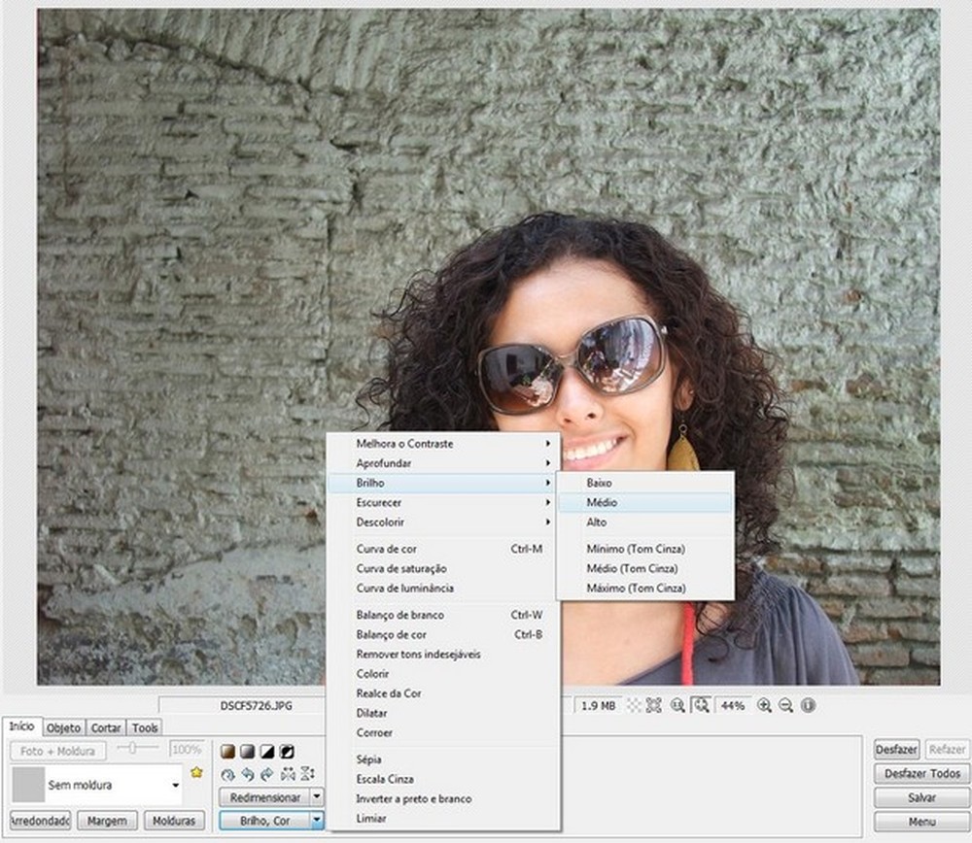Click the Salvar button
Screen dimensions: 972x843
[x=920, y=798]
